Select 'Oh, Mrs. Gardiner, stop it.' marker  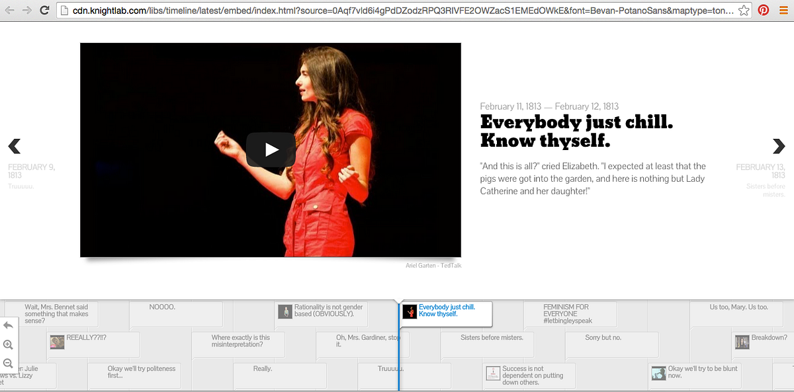tap(363, 344)
